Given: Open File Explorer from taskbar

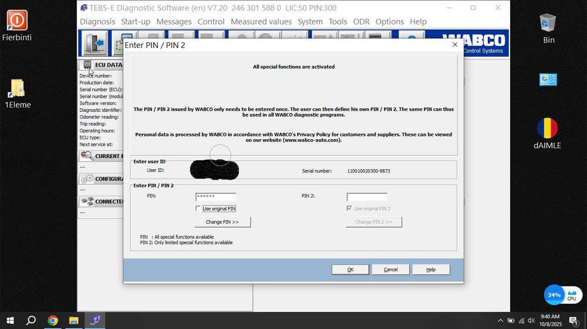Looking at the screenshot, I should pos(74,320).
